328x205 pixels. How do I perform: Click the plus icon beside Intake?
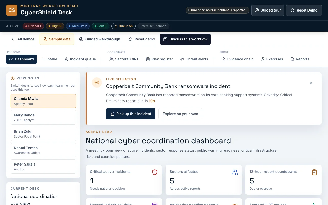43,59
